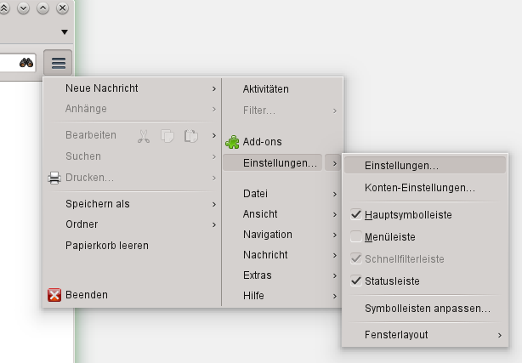Click the red Beenden quit icon
Screen dimensions: 522x363
pos(54,296)
